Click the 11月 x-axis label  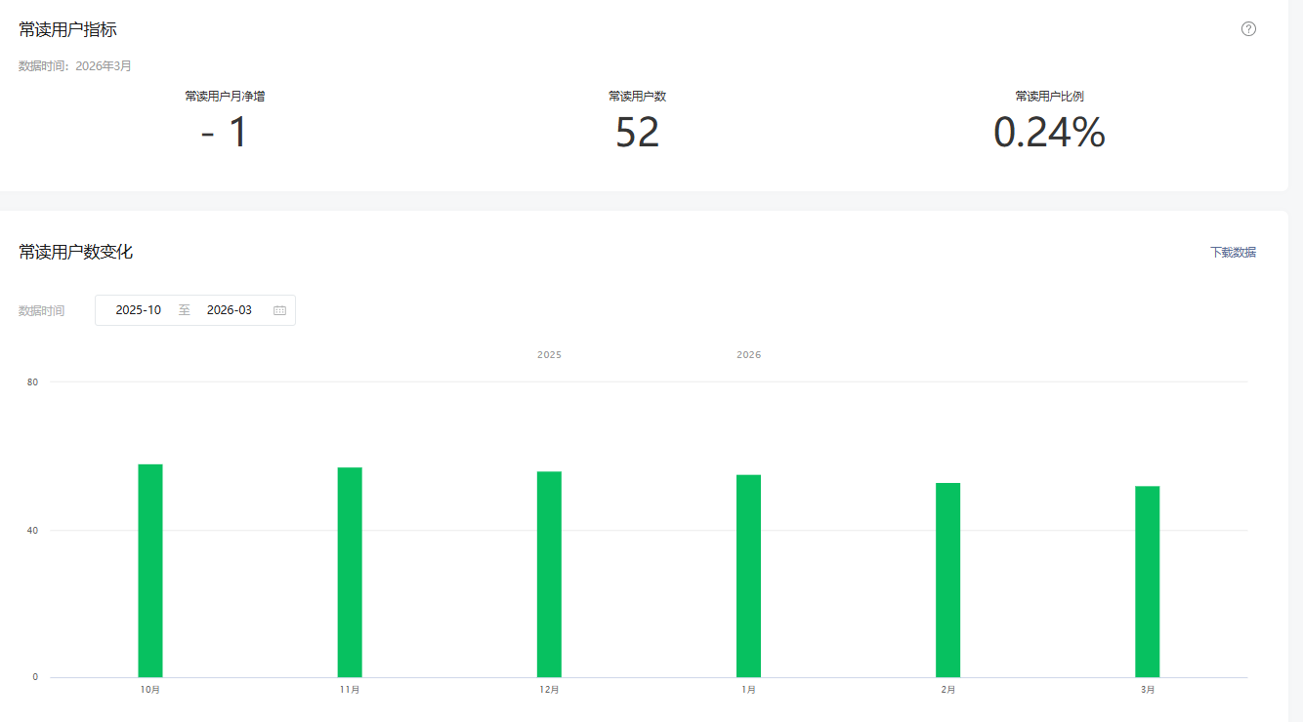tap(350, 690)
